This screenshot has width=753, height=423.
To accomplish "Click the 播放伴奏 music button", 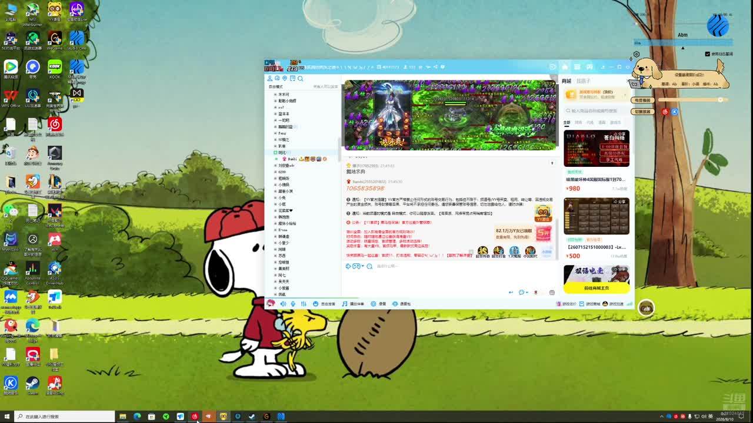I will pos(353,304).
